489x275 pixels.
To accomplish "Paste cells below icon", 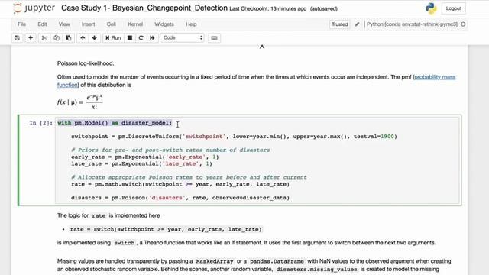I will [68, 38].
